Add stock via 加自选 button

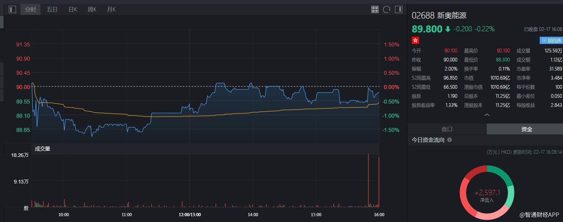coord(551,40)
